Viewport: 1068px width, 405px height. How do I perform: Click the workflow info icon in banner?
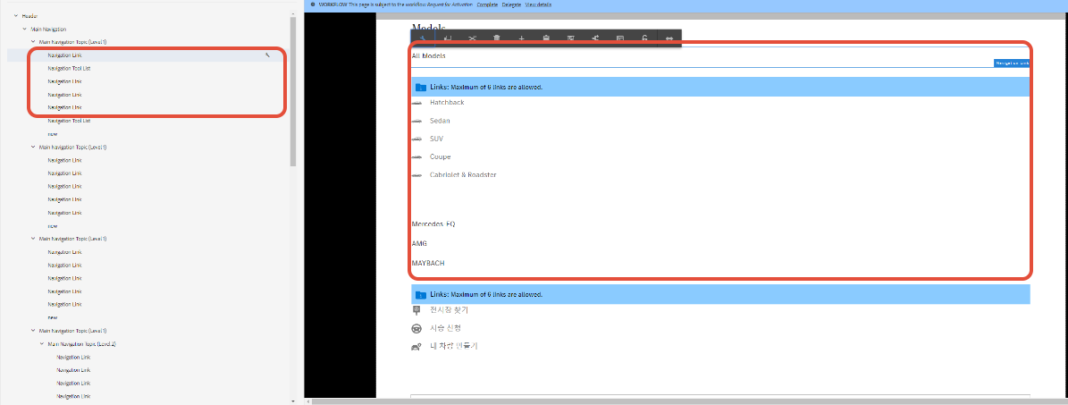point(312,4)
